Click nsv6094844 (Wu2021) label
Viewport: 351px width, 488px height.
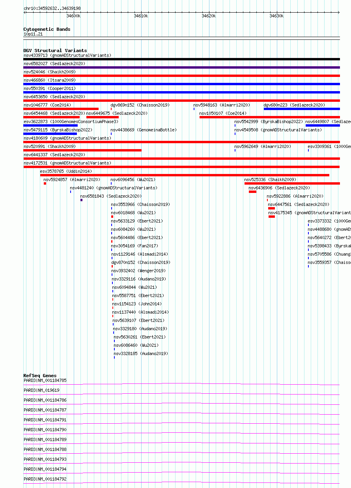coord(134,287)
